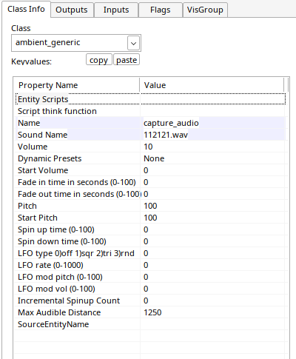
Task: Click the Property Name column header
Action: [x=77, y=85]
